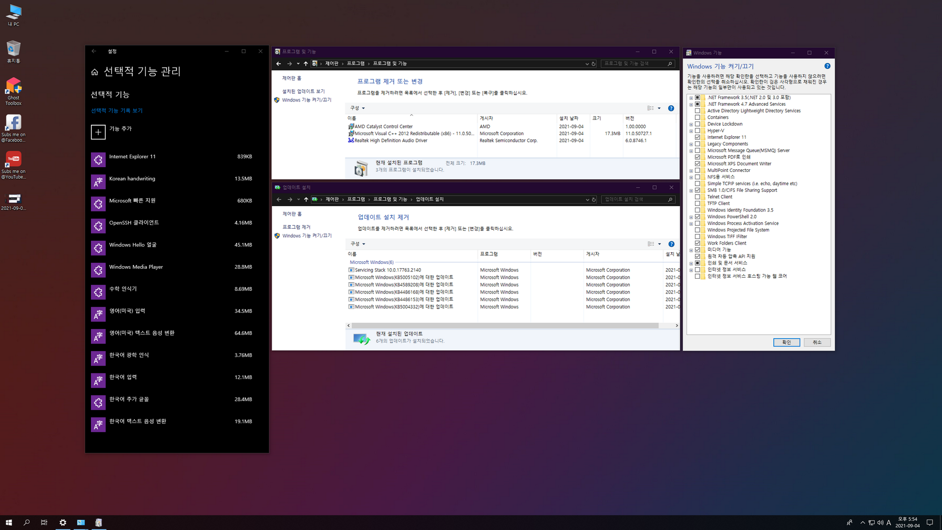Select the OpenSSH 클라이언트 feature icon
Viewport: 942px width, 530px height.
tap(98, 226)
